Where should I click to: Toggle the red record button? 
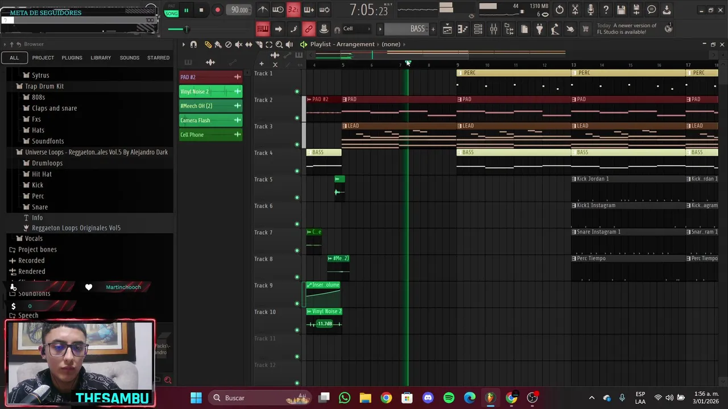click(217, 10)
